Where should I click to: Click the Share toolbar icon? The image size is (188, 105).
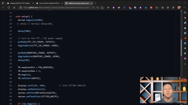click(168, 8)
